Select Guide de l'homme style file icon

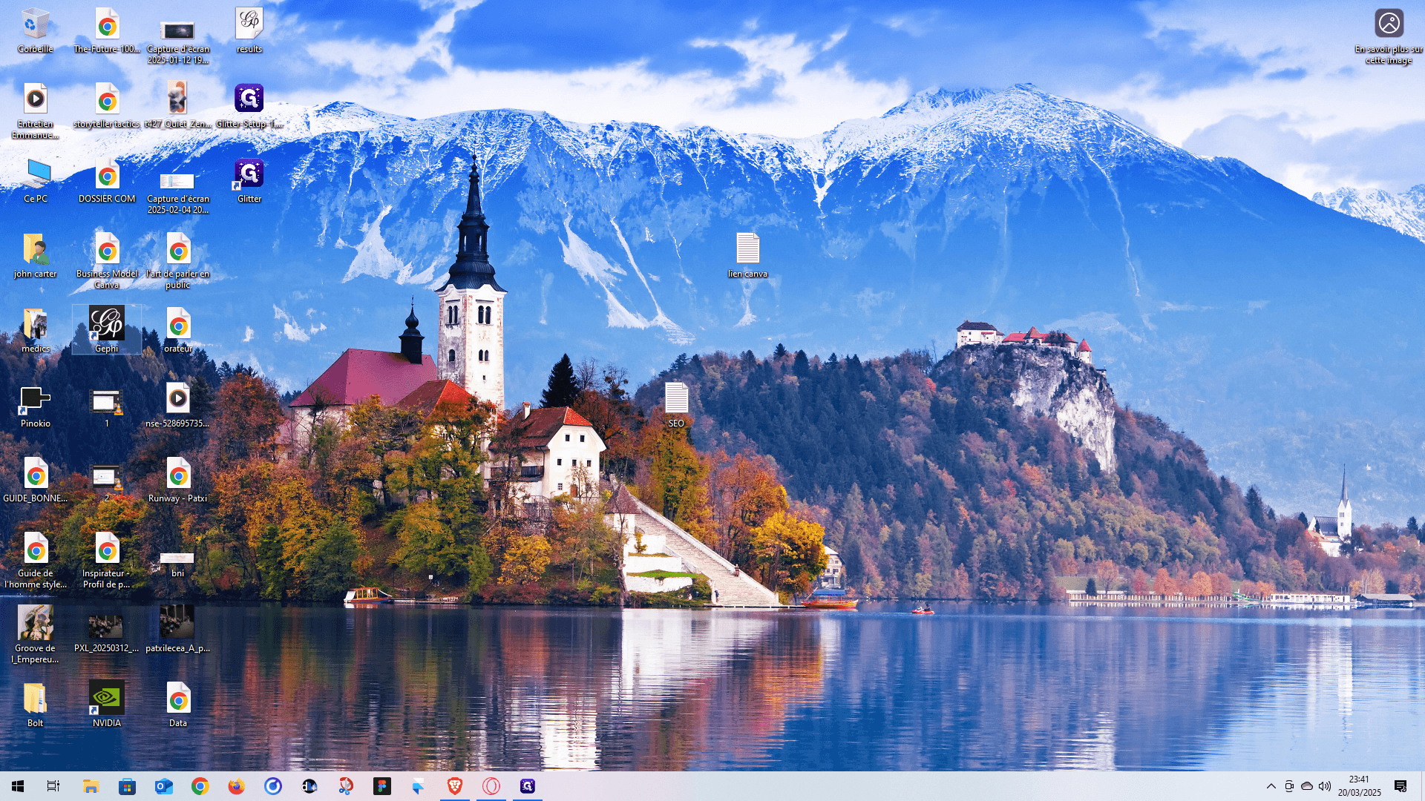coord(35,549)
